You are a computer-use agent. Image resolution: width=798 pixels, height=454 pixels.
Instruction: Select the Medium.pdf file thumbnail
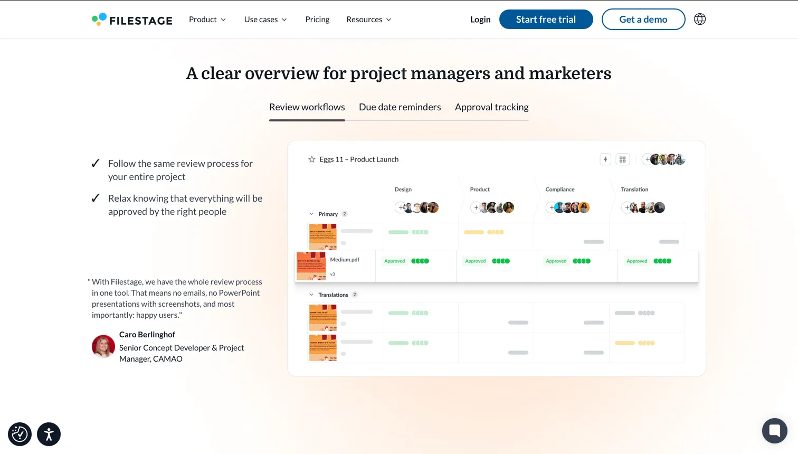coord(312,266)
